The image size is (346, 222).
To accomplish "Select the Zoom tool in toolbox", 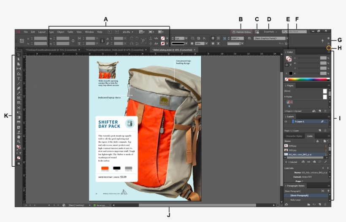I will [x=19, y=142].
